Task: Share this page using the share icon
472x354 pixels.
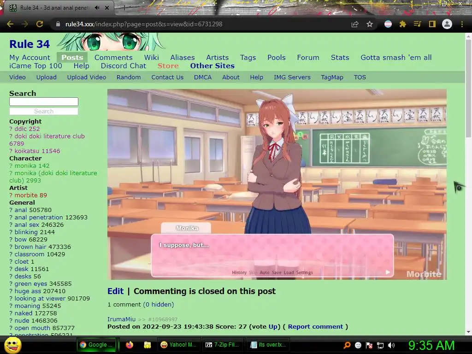Action: point(355,24)
